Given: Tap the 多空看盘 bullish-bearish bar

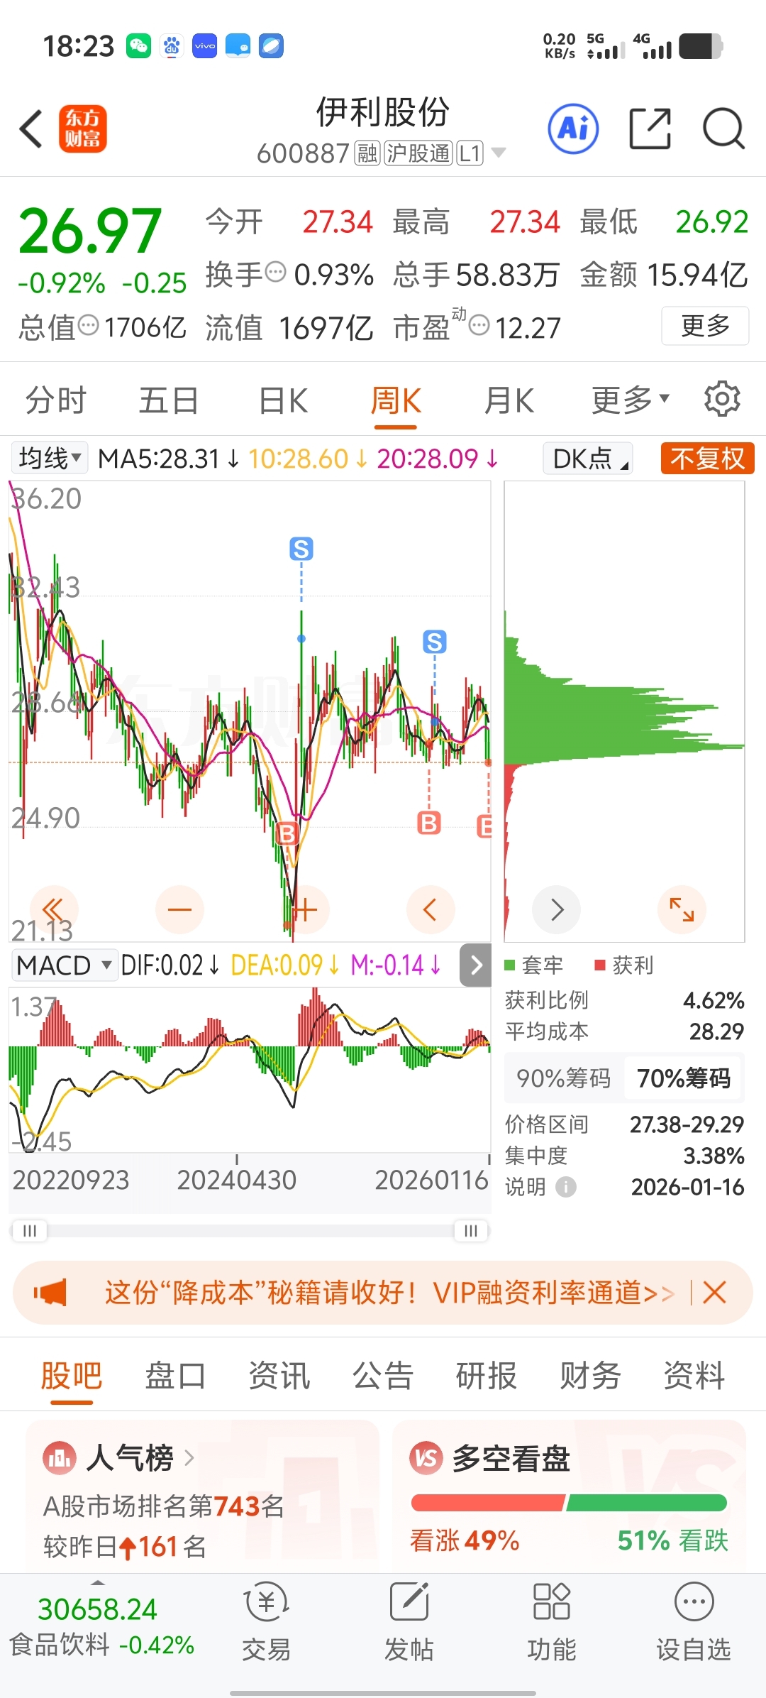Looking at the screenshot, I should click(569, 1503).
